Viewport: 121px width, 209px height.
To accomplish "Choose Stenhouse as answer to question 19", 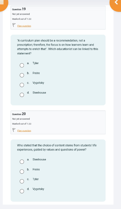I will point(22,95).
